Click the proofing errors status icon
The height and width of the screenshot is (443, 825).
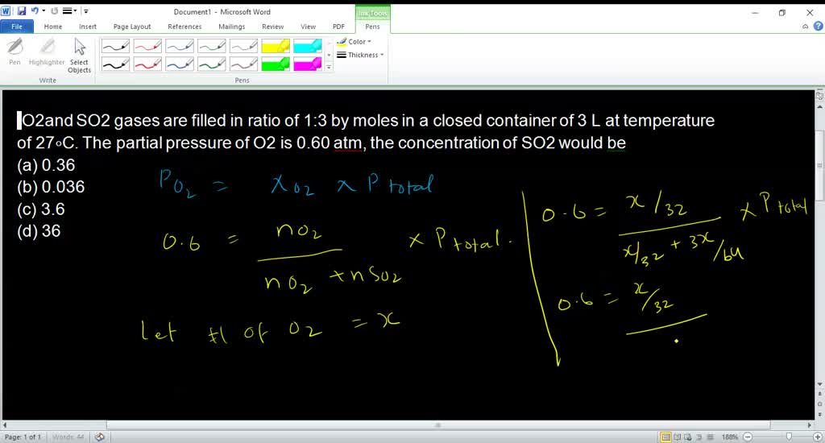(x=99, y=437)
